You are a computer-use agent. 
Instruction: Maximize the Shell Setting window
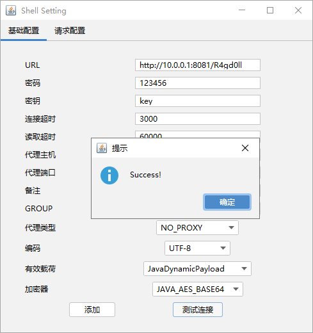tap(270, 10)
